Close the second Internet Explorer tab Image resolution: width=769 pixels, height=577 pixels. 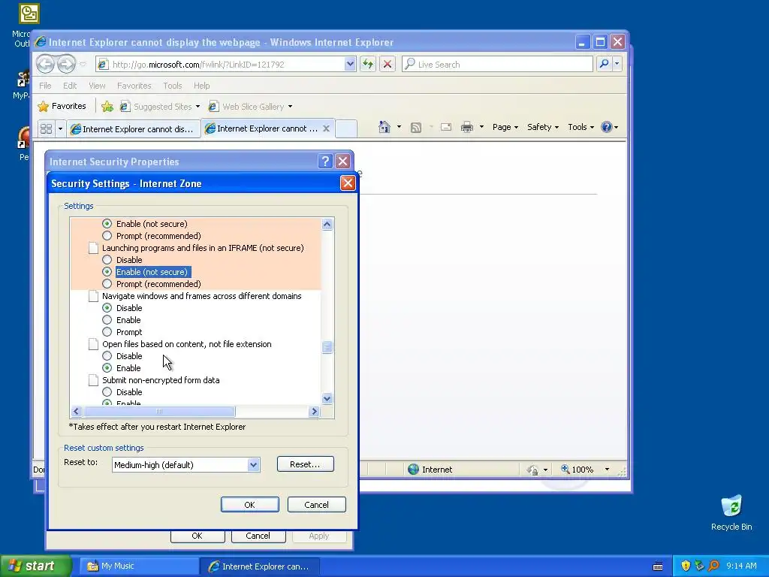click(x=326, y=128)
